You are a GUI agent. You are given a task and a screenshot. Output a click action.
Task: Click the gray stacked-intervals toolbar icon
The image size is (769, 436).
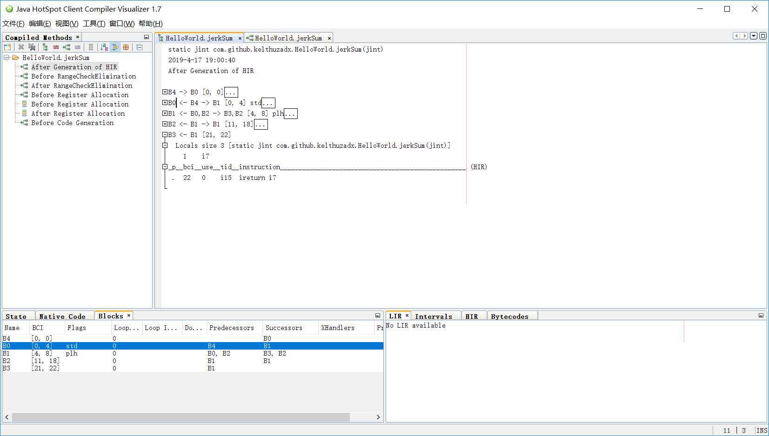[91, 47]
